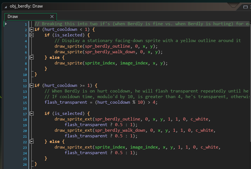Click 'flash_transparent' on line 19

[x=86, y=125]
